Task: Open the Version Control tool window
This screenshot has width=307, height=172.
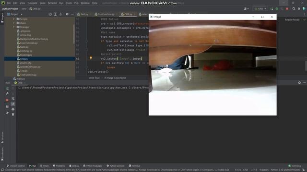Action: coord(16,166)
